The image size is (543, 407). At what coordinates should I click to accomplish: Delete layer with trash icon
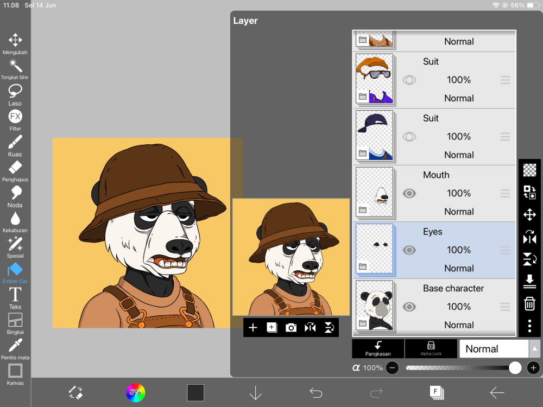tap(529, 303)
